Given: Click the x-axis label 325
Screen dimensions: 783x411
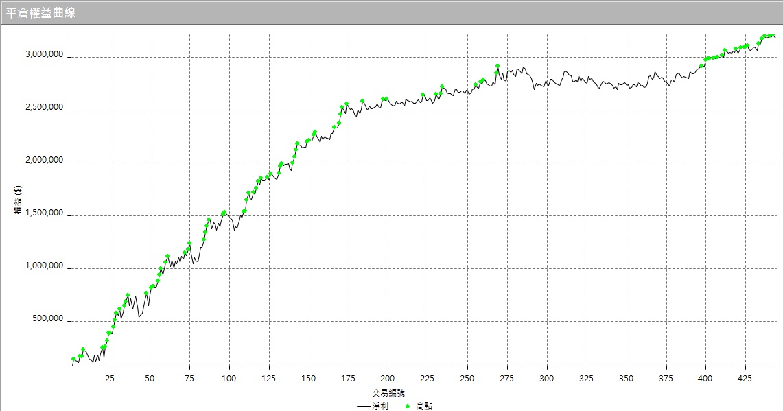Looking at the screenshot, I should 586,379.
